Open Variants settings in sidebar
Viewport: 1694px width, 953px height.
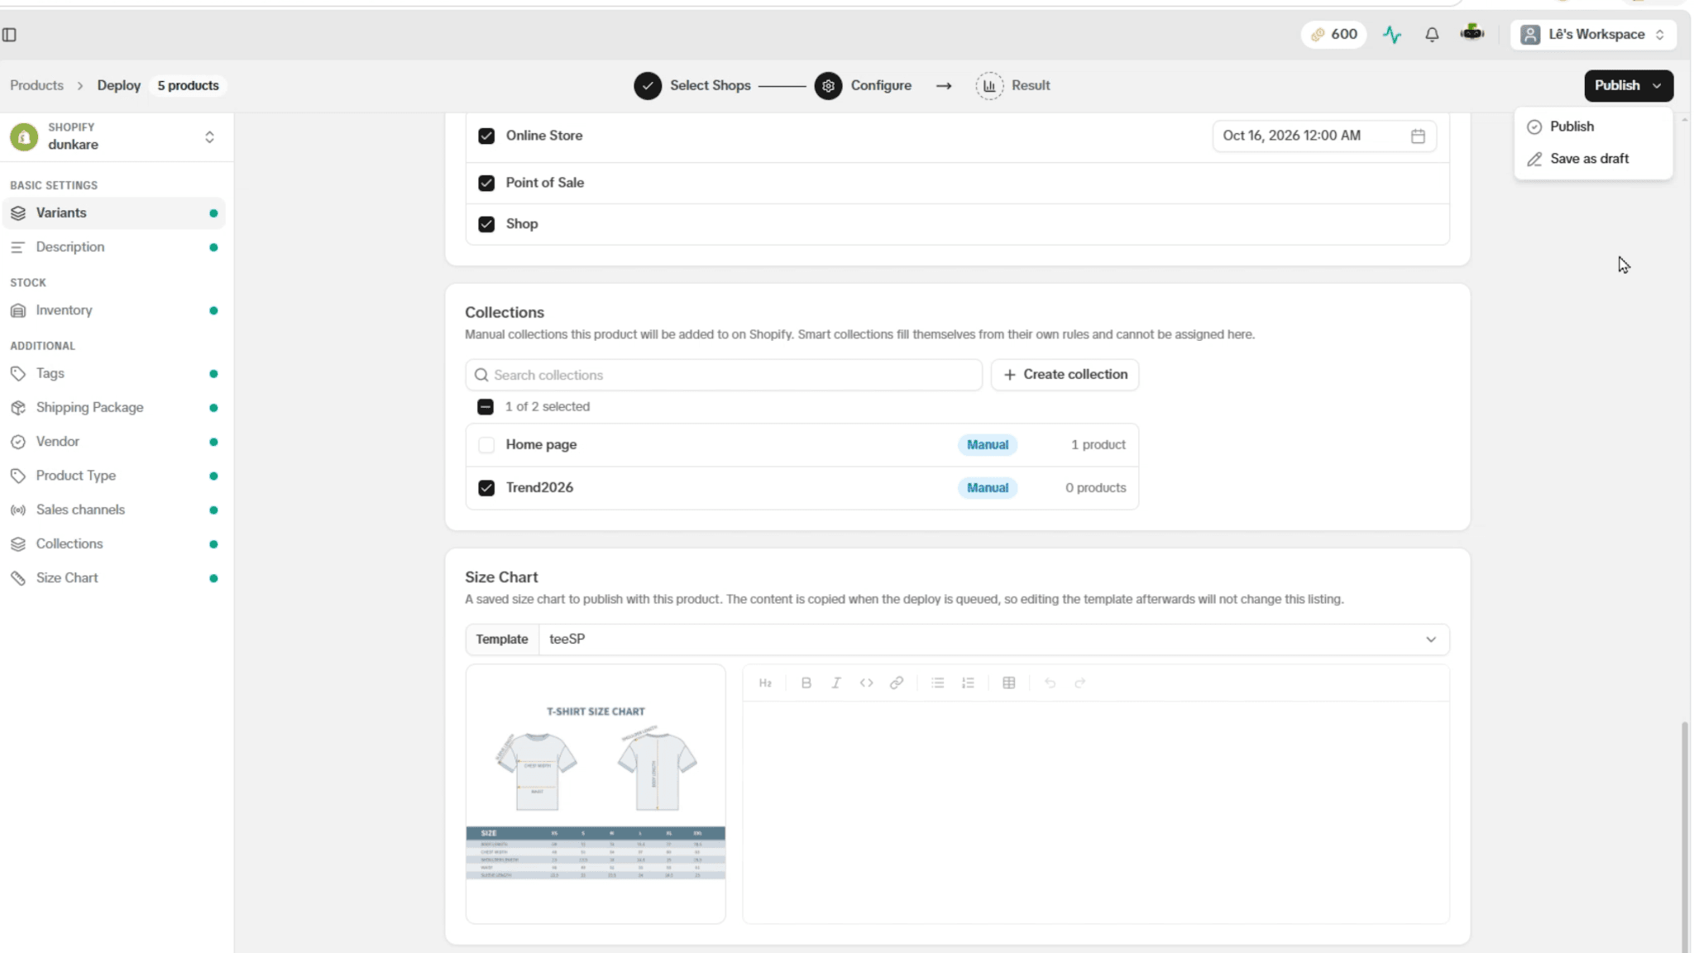(113, 213)
